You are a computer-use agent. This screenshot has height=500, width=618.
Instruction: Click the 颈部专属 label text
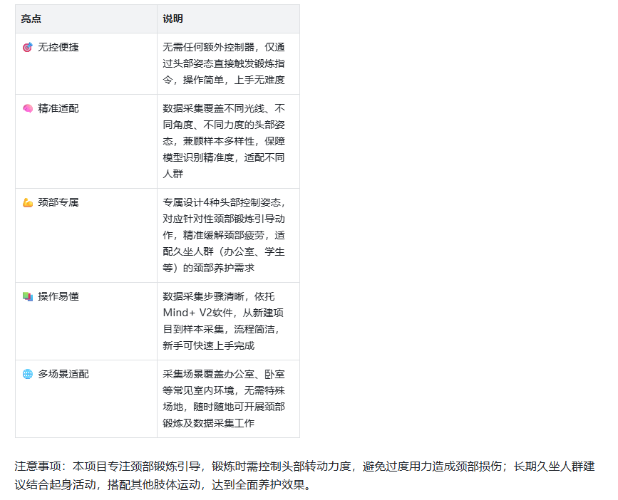[58, 203]
